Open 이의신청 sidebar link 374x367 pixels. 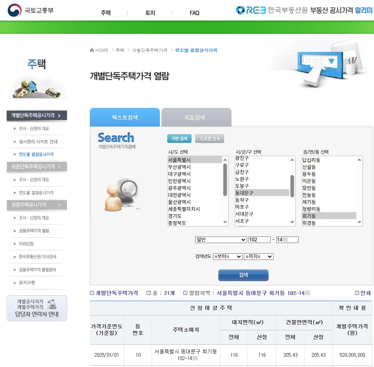[26, 244]
